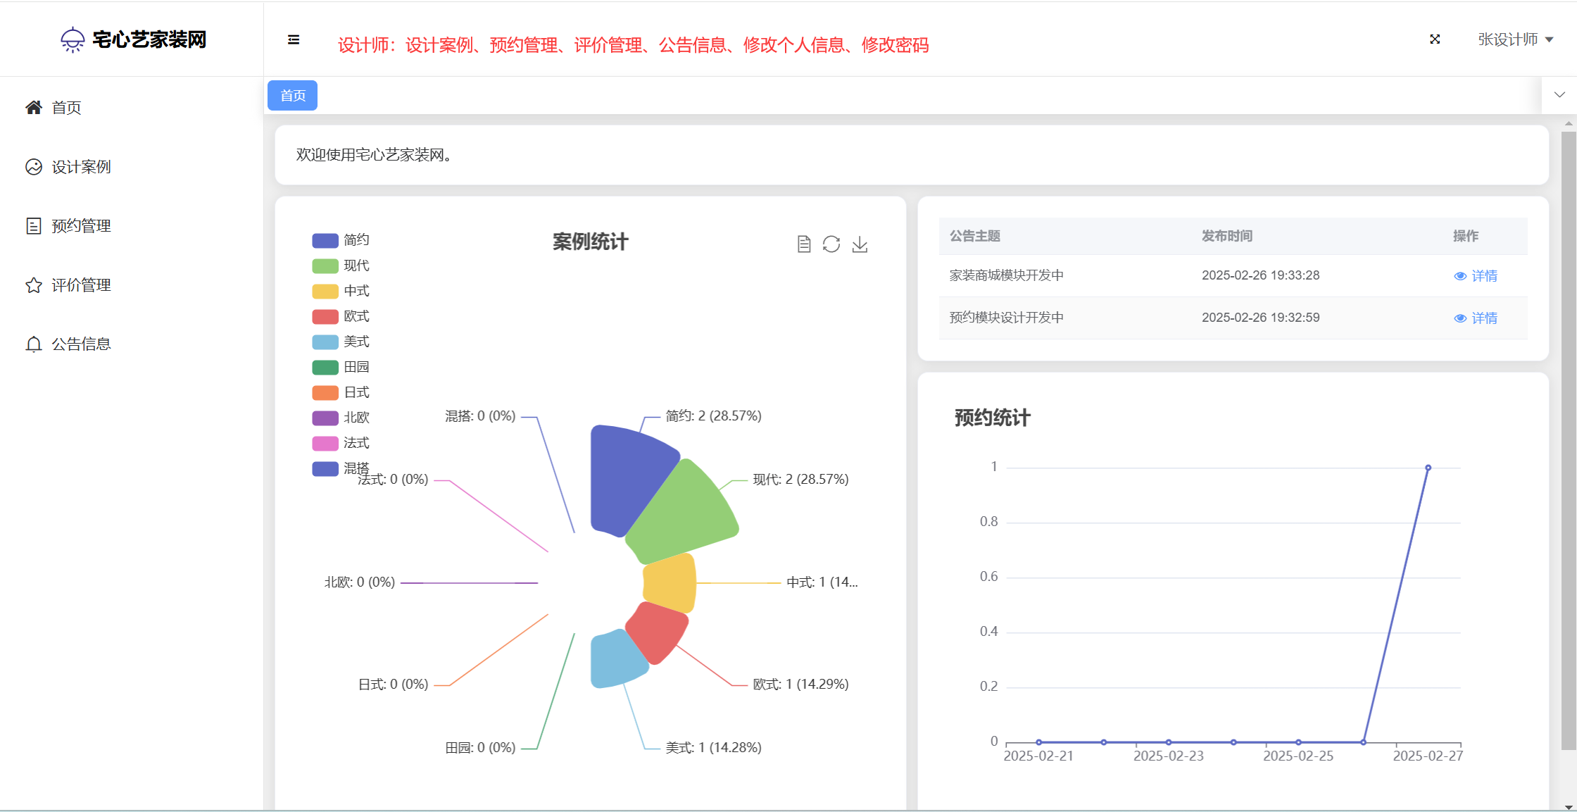This screenshot has width=1577, height=812.
Task: Download the 案例统计 chart as an image
Action: [x=860, y=244]
